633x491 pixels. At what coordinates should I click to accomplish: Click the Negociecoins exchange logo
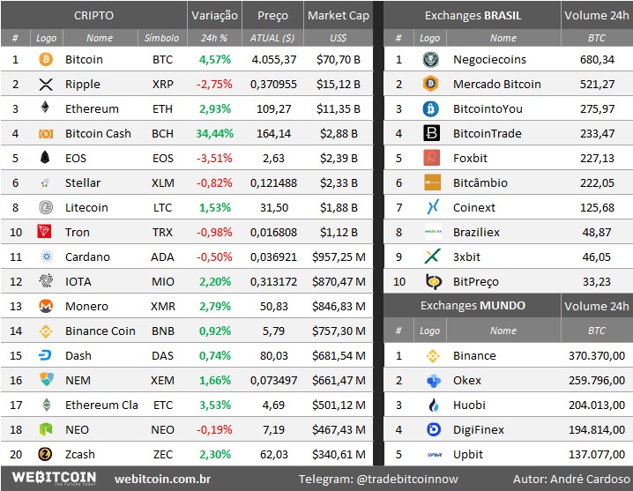click(x=431, y=59)
